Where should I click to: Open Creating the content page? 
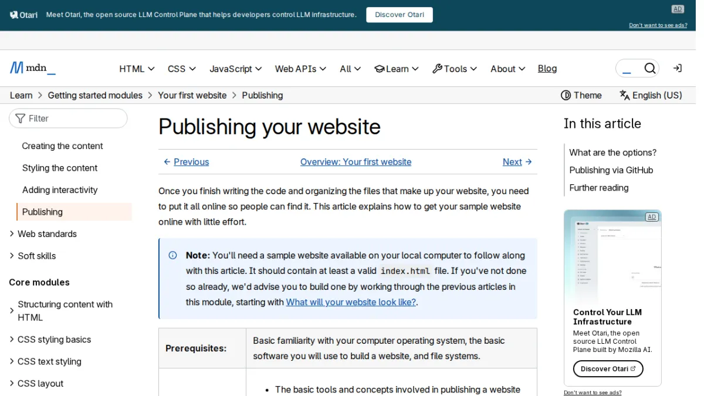click(x=62, y=146)
